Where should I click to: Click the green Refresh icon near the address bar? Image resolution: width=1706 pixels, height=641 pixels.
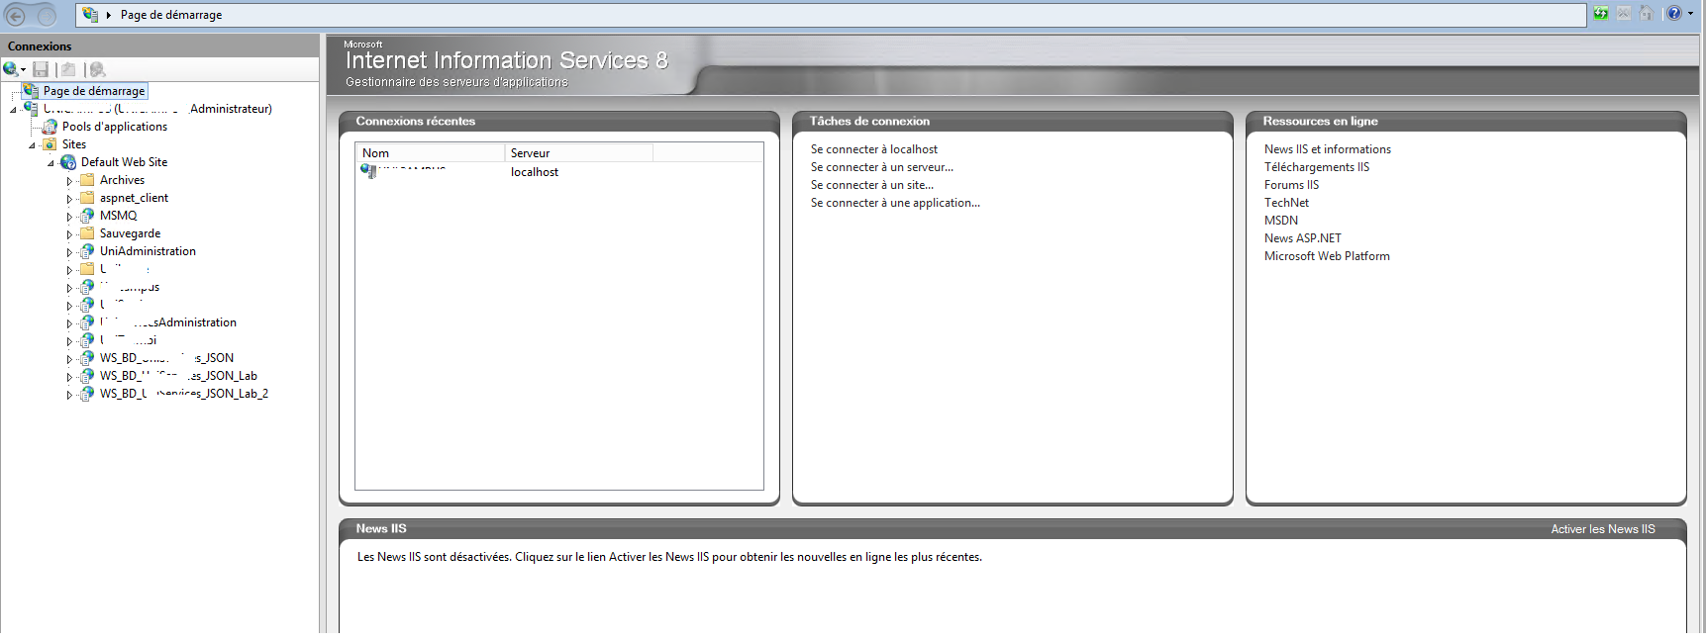click(1600, 14)
